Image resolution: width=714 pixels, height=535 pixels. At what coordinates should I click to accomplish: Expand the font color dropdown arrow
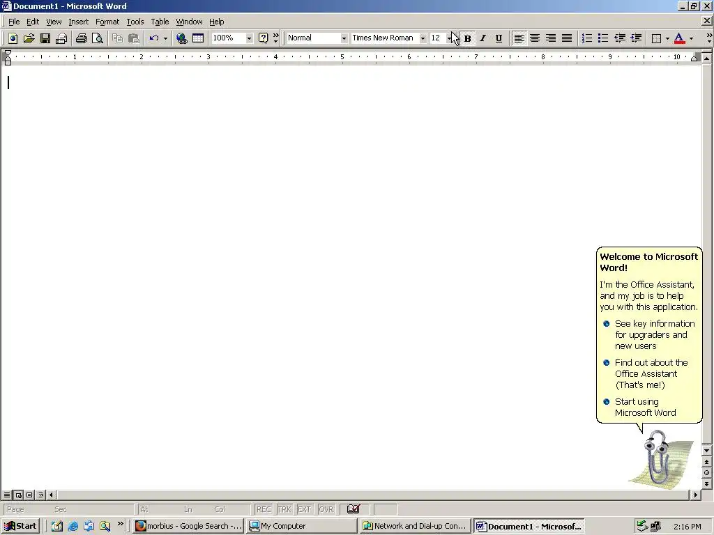click(691, 38)
